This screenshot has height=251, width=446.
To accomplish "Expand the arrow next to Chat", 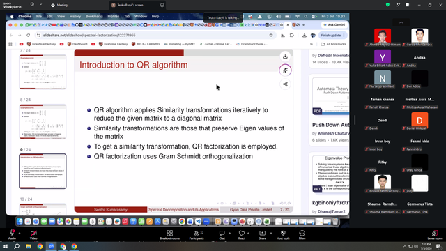I will click(x=229, y=233).
